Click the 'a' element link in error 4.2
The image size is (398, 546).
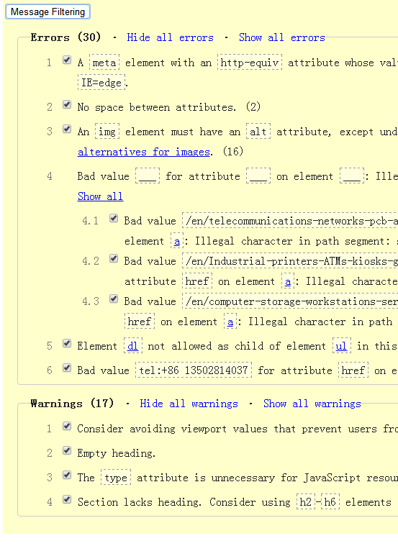tap(287, 281)
